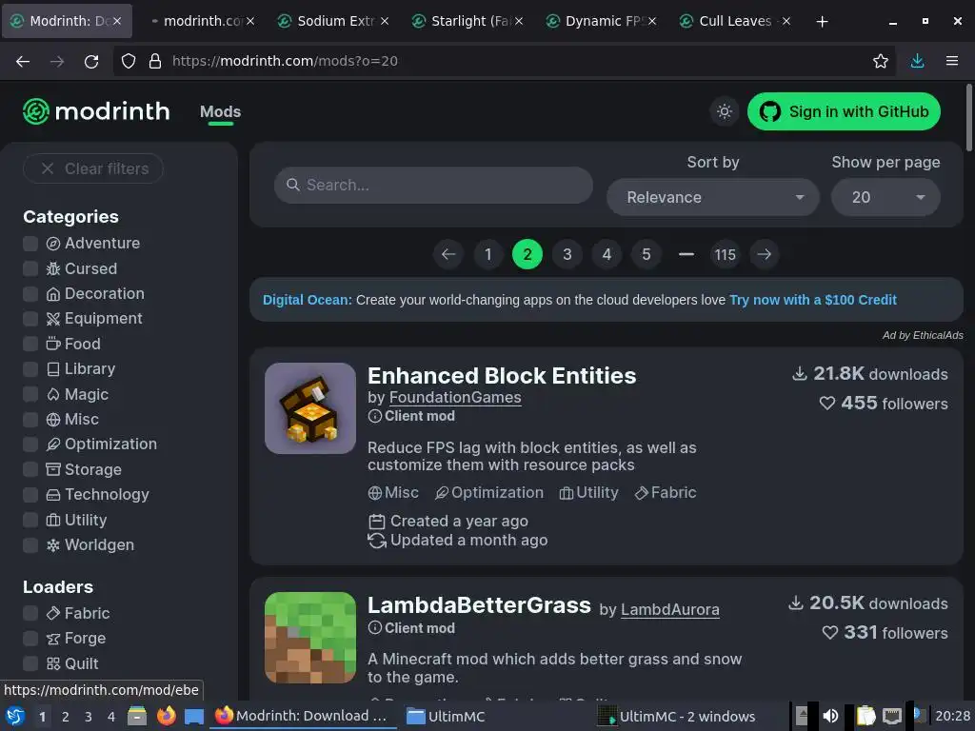Click the Try now with a $100 Credit link
This screenshot has width=975, height=731.
[813, 300]
